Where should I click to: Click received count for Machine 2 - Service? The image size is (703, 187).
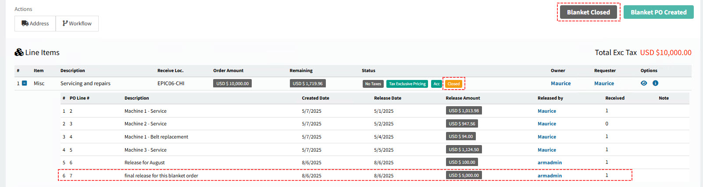point(607,124)
